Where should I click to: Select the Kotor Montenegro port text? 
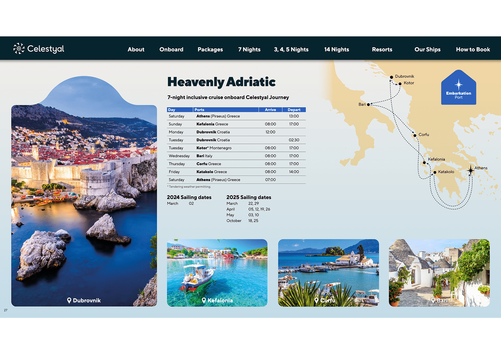click(x=214, y=148)
